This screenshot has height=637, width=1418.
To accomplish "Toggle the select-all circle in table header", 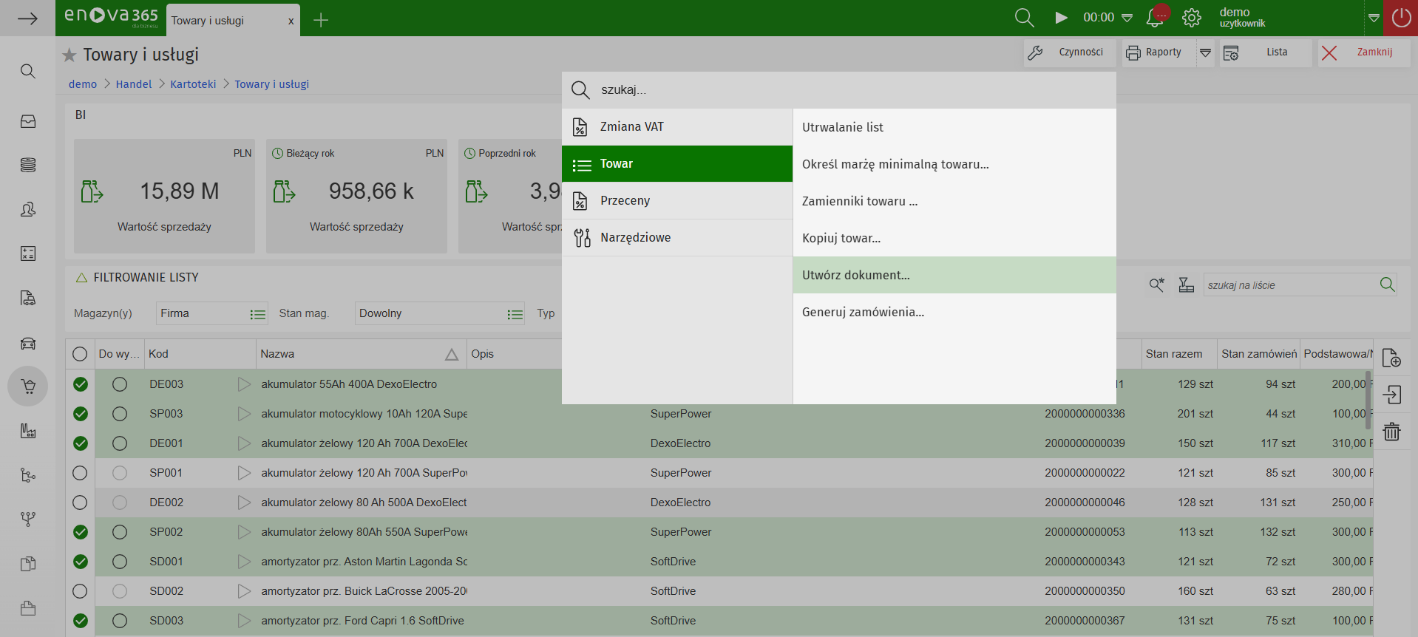I will [x=80, y=354].
